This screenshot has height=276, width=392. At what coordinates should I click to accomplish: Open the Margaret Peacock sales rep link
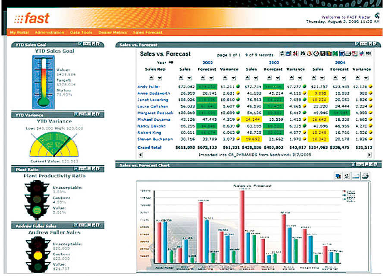coord(155,113)
